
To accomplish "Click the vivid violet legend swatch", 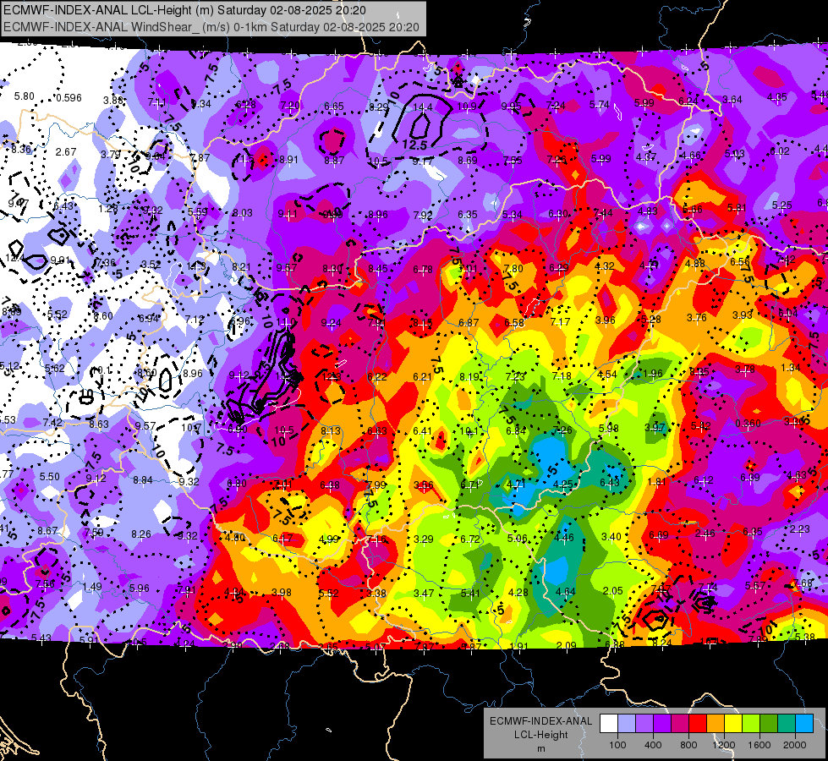I will (661, 724).
